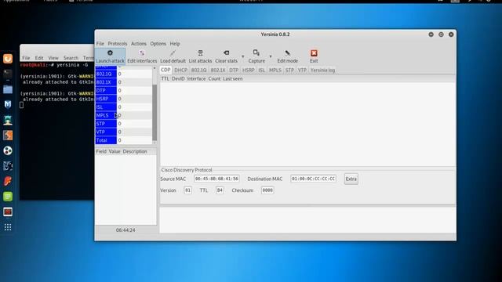Click the Value column header
This screenshot has height=282, width=502.
[115, 151]
